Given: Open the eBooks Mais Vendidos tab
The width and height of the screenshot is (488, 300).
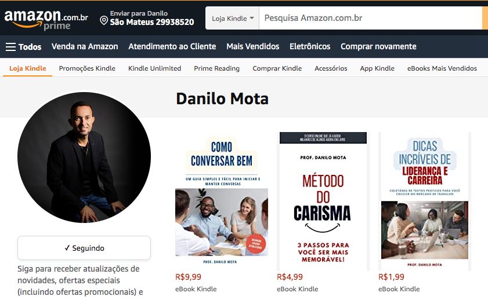Looking at the screenshot, I should pyautogui.click(x=442, y=68).
